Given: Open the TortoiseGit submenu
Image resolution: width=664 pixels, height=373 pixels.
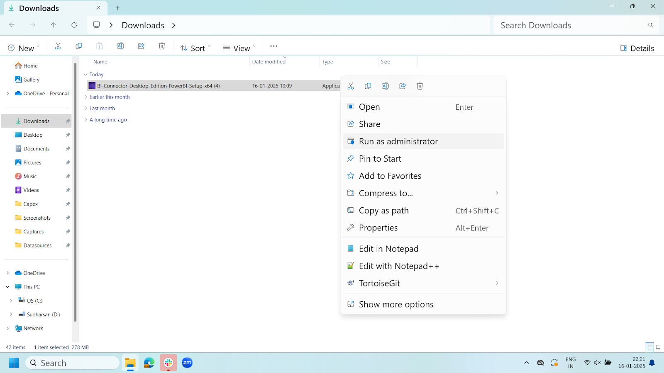Looking at the screenshot, I should click(x=423, y=283).
